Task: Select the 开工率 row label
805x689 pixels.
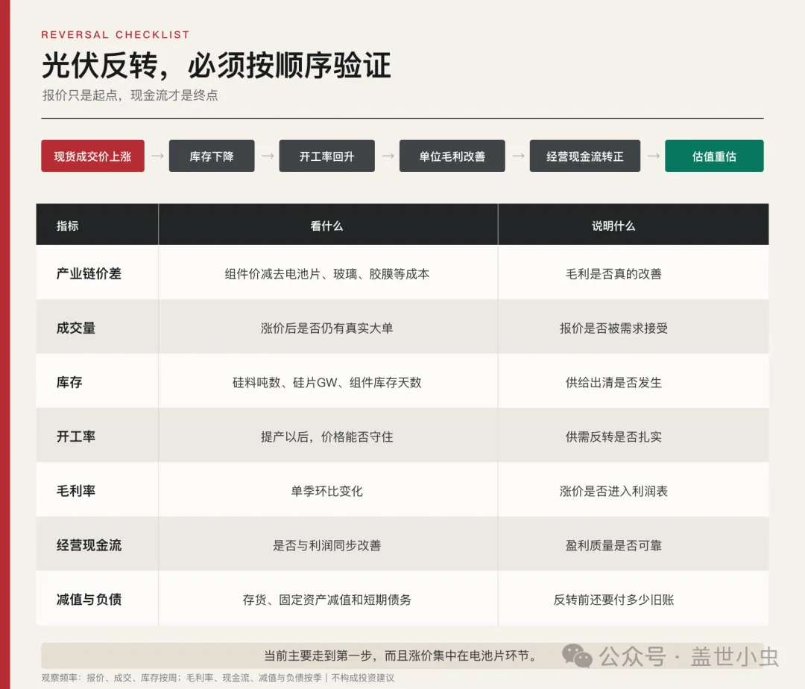Action: [76, 436]
